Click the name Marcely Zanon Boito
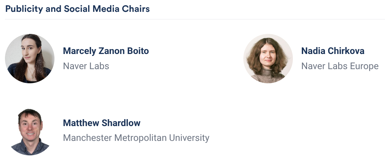385x158 pixels. [106, 51]
